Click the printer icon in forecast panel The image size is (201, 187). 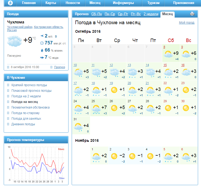[x=192, y=14]
